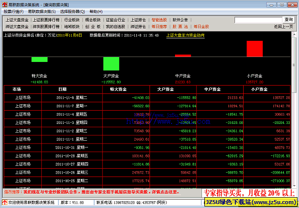Image resolution: width=299 pixels, height=208 pixels.
Task: Select the 2011-11-2 星期三 date cell
Action: (72, 131)
